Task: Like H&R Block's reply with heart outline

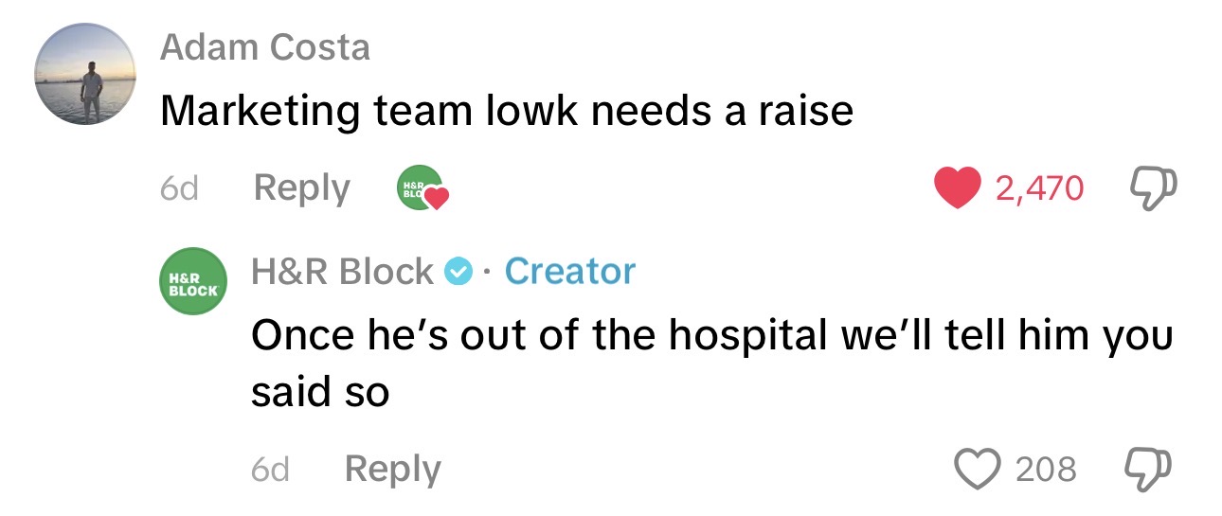Action: point(979,469)
